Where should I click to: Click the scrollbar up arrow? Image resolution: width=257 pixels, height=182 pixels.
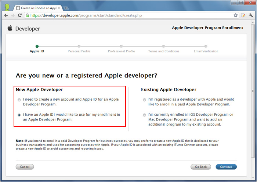tap(253, 22)
